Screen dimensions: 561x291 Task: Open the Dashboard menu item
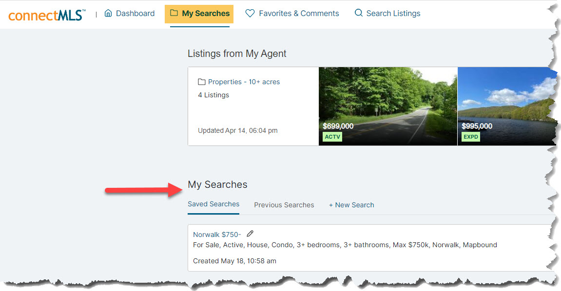(x=130, y=13)
